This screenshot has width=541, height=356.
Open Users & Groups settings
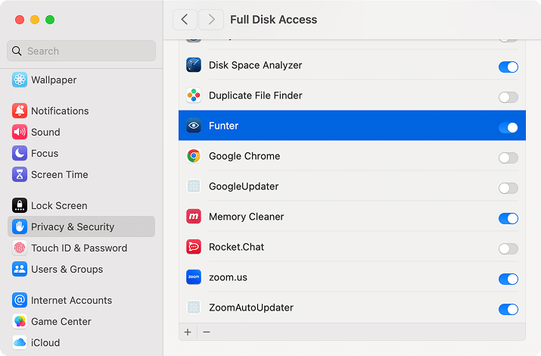[x=82, y=269]
